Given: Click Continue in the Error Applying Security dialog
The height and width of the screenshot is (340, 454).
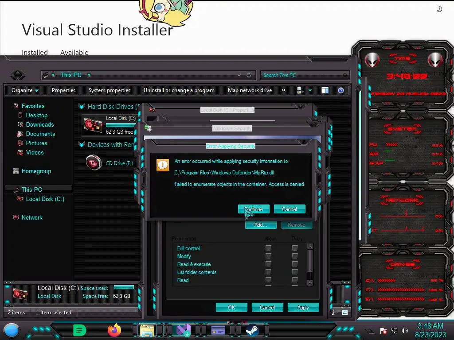Looking at the screenshot, I should [x=254, y=209].
